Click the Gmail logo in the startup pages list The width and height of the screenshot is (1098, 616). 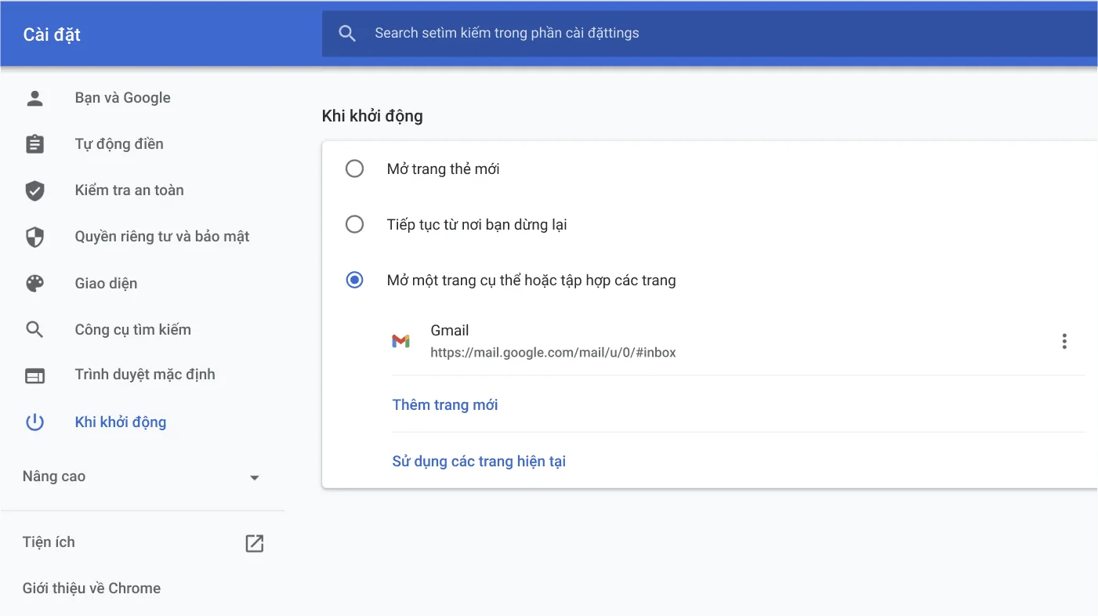pos(401,340)
